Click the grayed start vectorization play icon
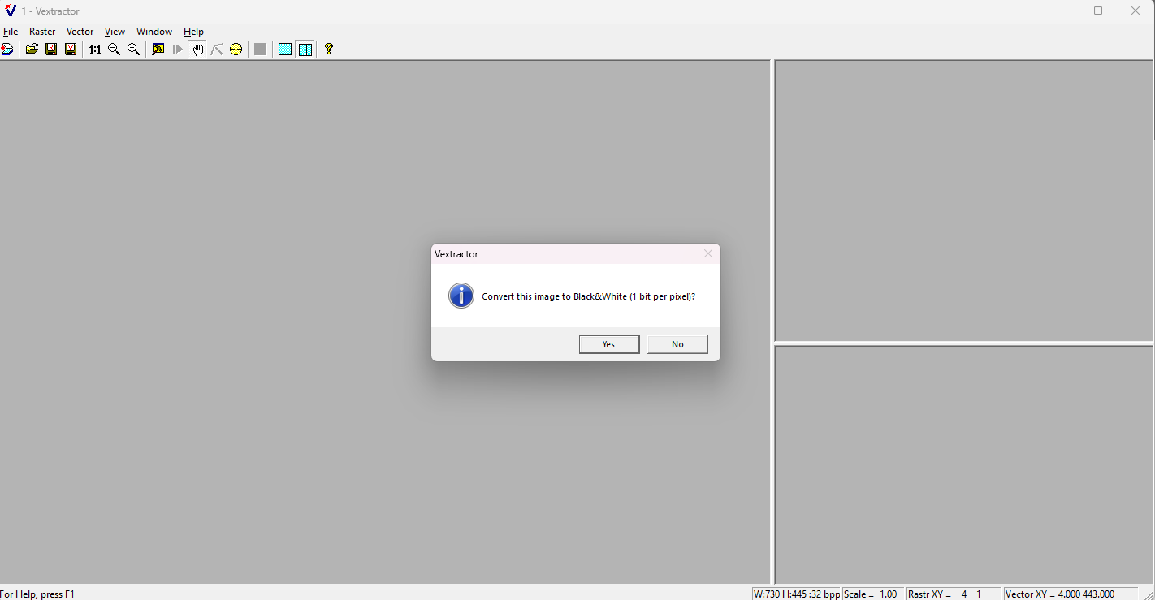The height and width of the screenshot is (600, 1155). 178,50
